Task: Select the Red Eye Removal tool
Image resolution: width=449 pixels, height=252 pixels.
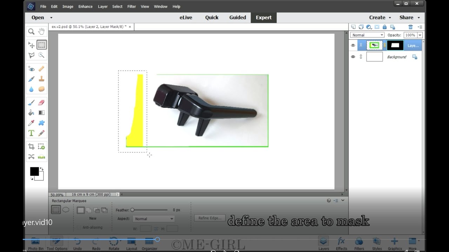Action: 31,69
